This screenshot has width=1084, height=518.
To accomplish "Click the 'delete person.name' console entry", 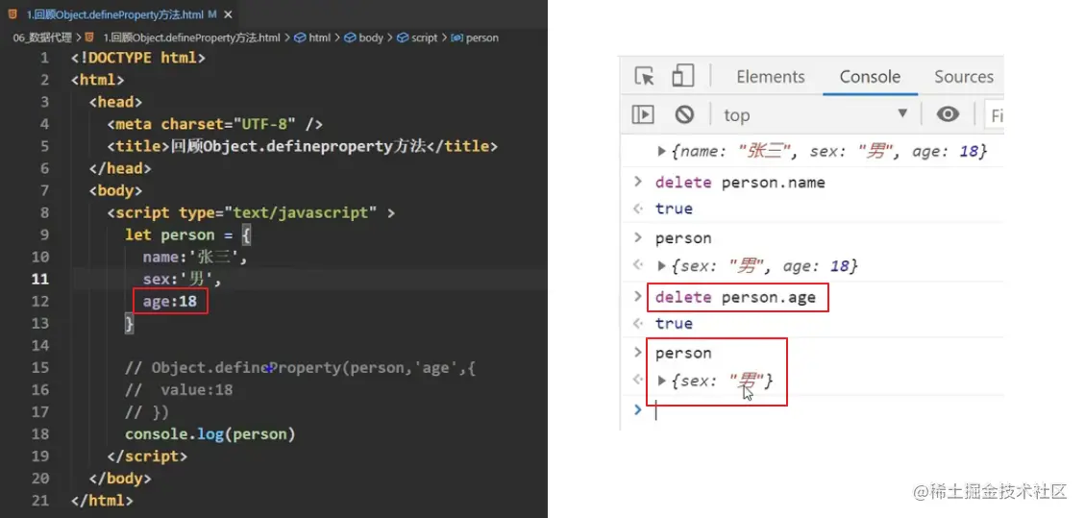I will click(x=740, y=183).
